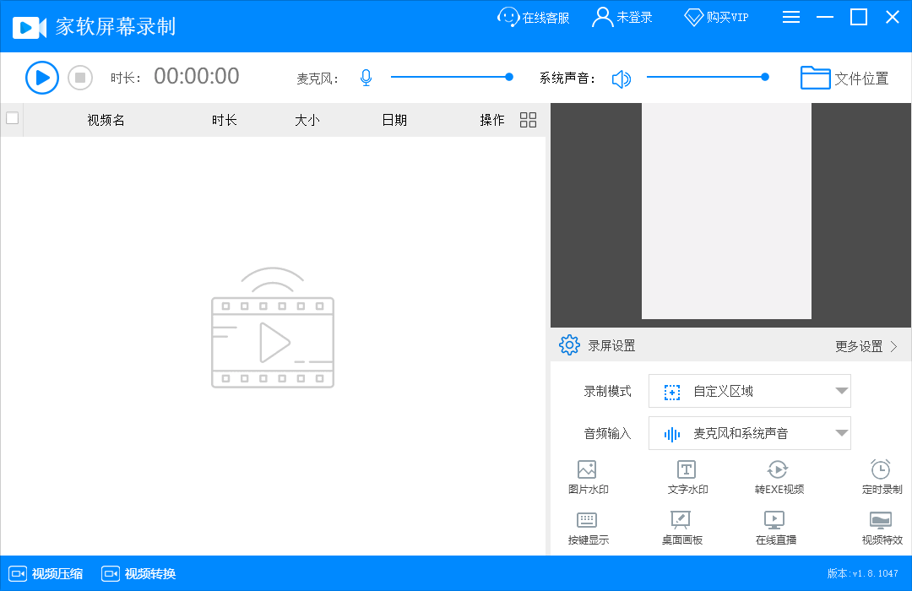Open 更多设置 more settings
912x591 pixels.
(x=866, y=347)
